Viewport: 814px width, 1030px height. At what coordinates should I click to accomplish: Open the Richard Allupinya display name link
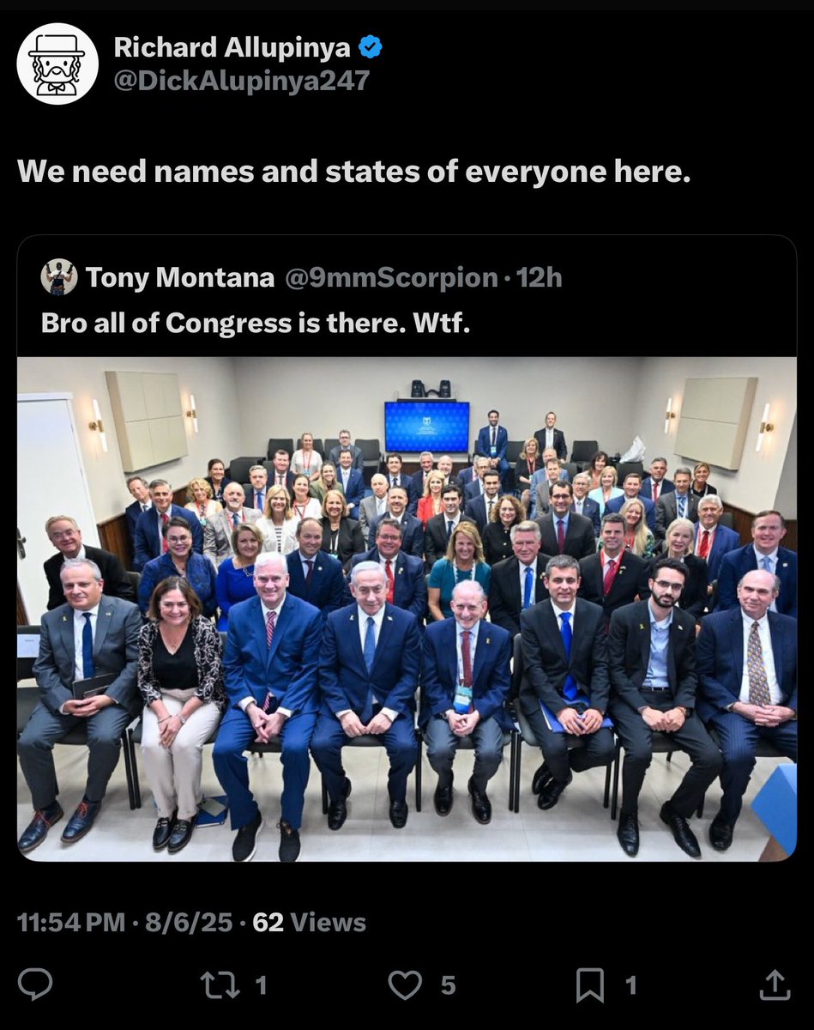(232, 48)
